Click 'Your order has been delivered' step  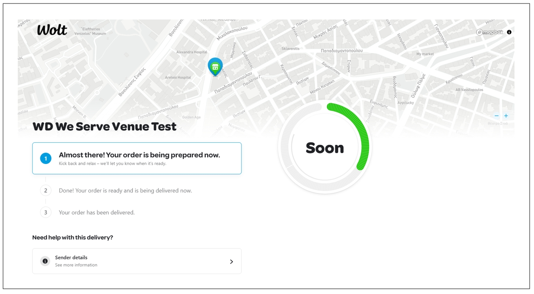click(x=97, y=212)
